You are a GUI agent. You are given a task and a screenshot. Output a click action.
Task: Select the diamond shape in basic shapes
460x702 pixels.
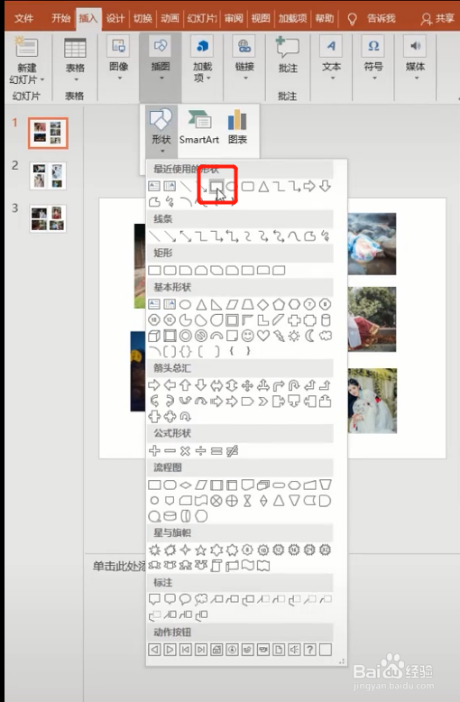tap(263, 305)
